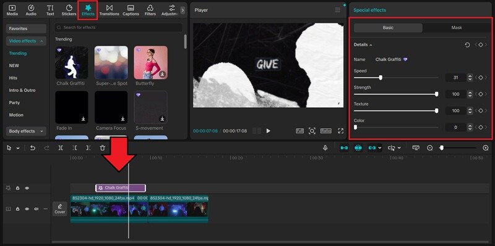Download the Fade In effect

tap(84, 118)
